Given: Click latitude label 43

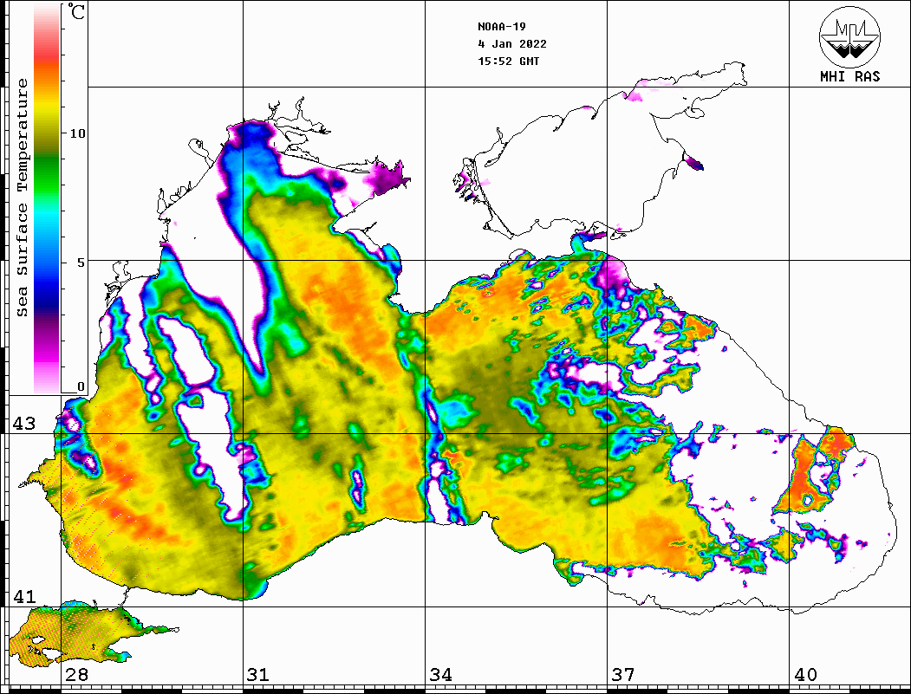Looking at the screenshot, I should [x=23, y=424].
